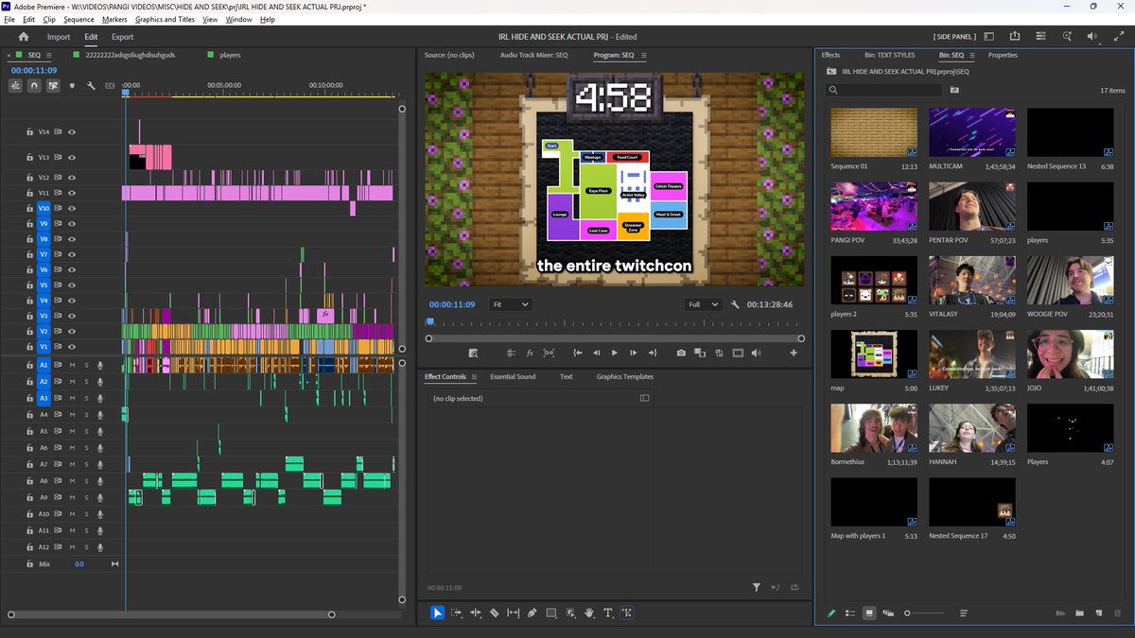
Task: Open Program Monitor button editor plus
Action: point(794,353)
